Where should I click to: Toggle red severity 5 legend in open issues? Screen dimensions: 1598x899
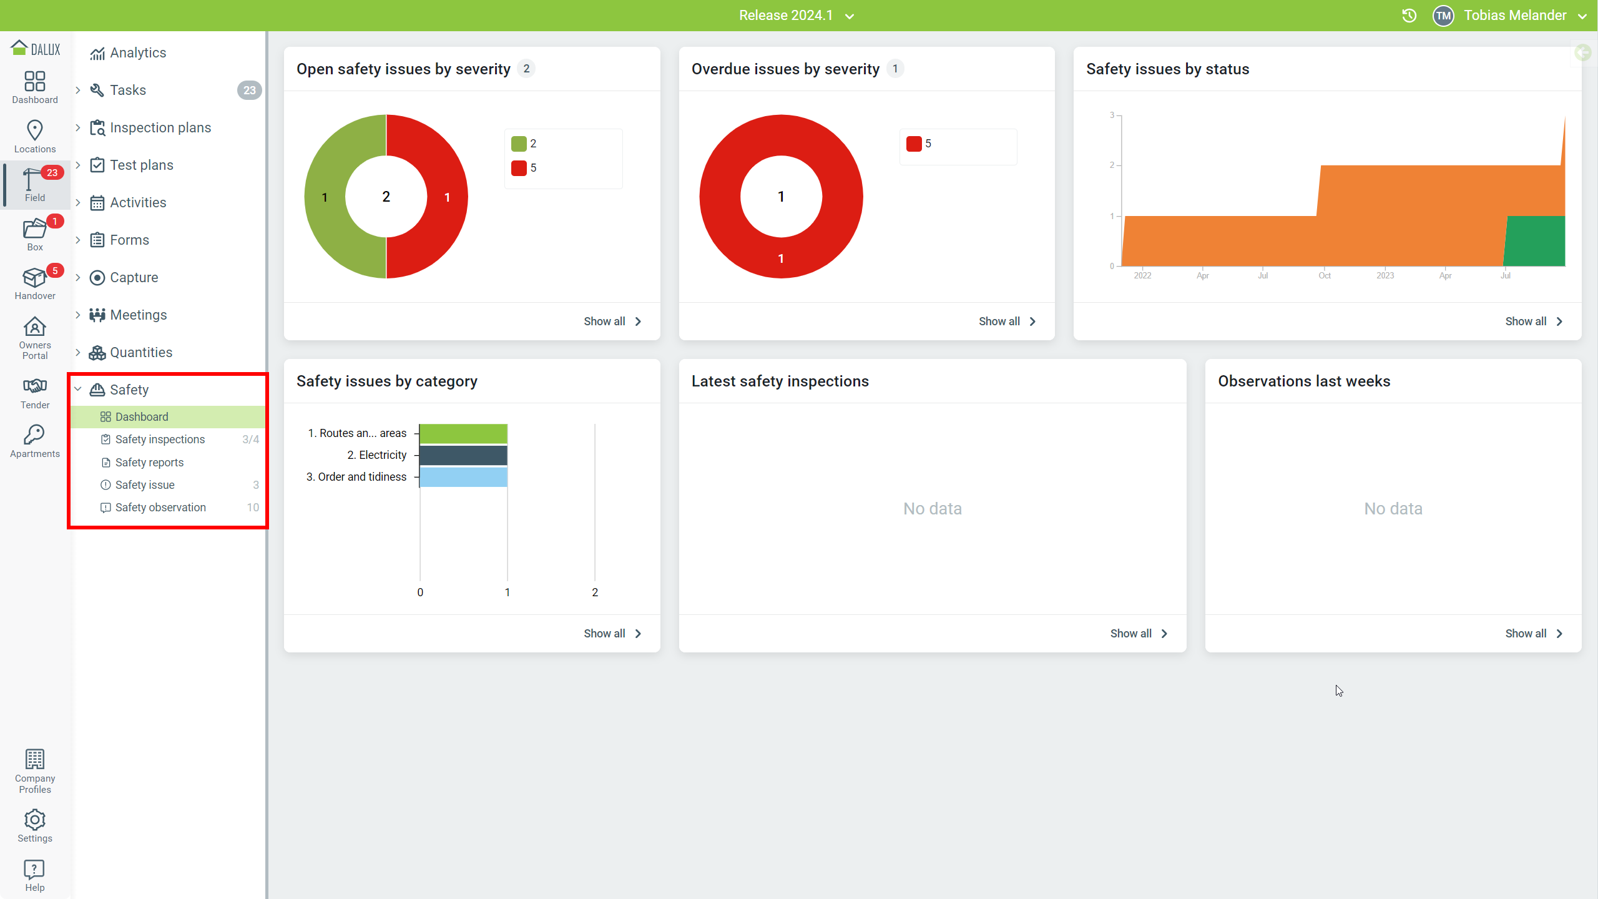tap(524, 168)
